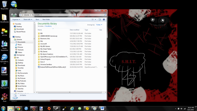Click the Search Documents input field
This screenshot has width=197, height=111.
(92, 15)
